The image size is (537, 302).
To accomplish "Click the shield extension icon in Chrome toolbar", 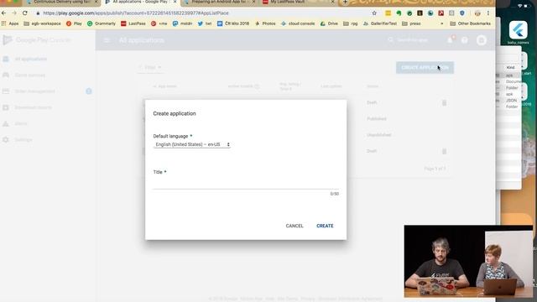I will click(462, 13).
